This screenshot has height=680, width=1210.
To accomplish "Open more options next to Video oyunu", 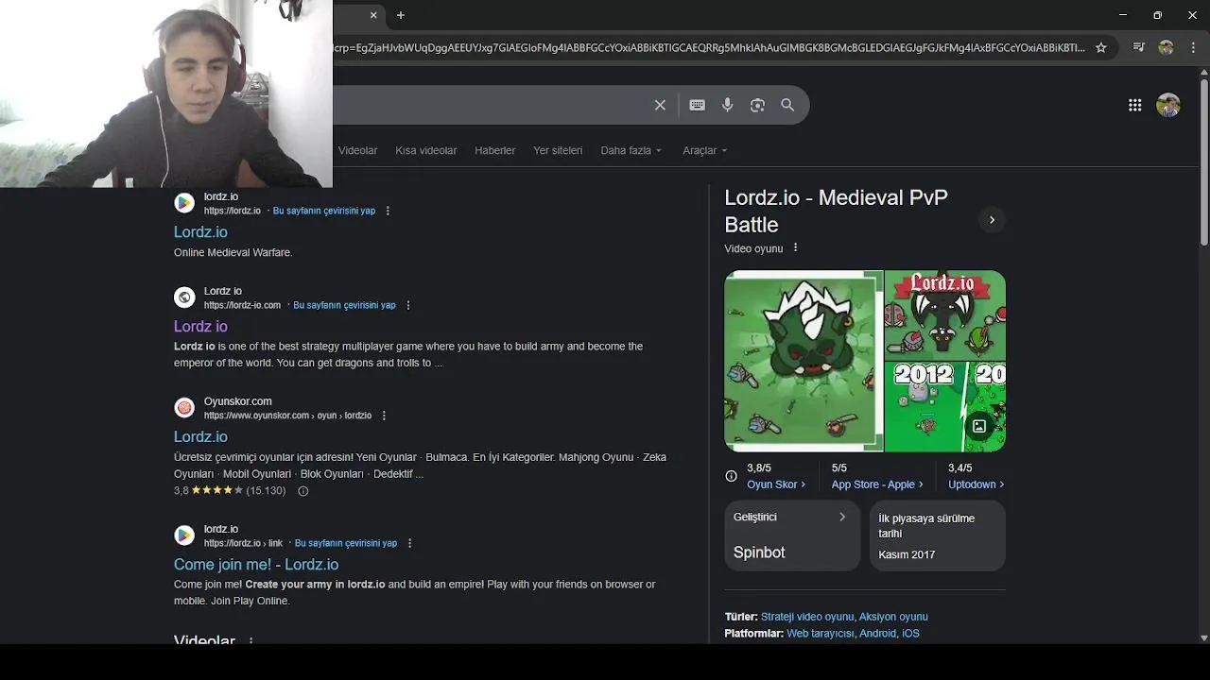I will (x=795, y=247).
